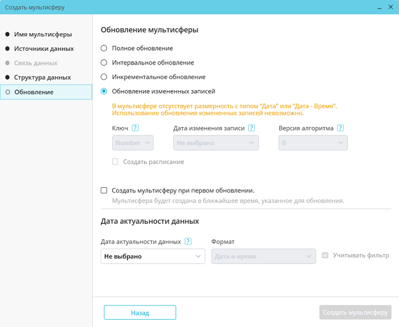Click the help icon next to Ключ
This screenshot has height=327, width=399.
135,128
